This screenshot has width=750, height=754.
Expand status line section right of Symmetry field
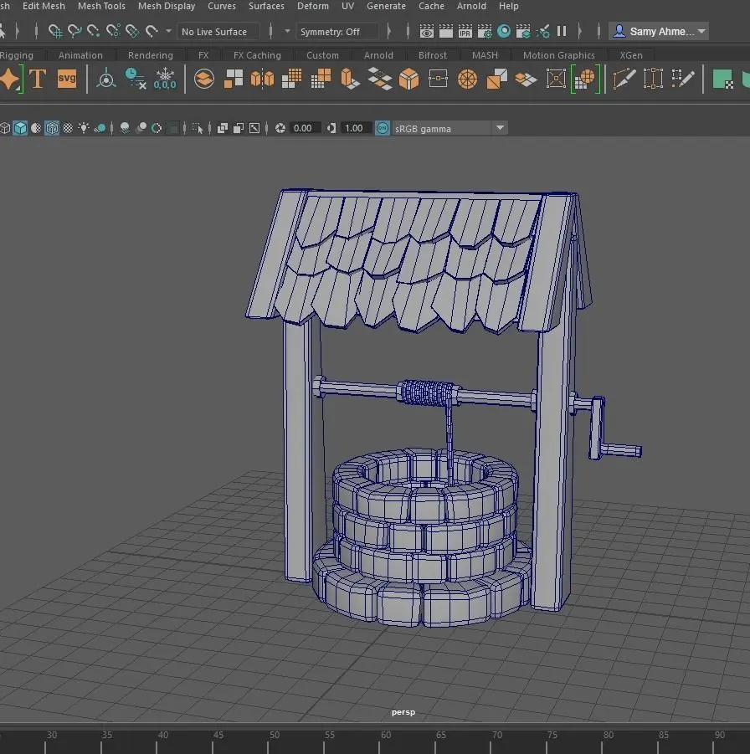(388, 32)
